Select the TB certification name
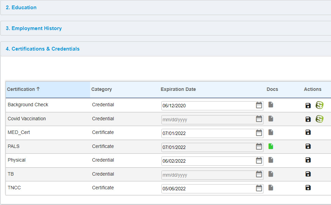This screenshot has height=205, width=331. [11, 174]
